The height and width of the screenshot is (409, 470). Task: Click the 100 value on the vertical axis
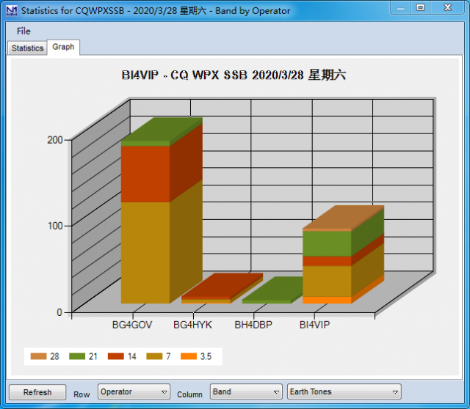[55, 226]
